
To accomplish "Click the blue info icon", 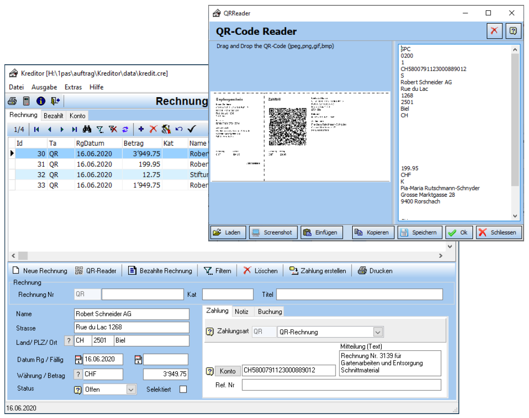I will coord(41,102).
